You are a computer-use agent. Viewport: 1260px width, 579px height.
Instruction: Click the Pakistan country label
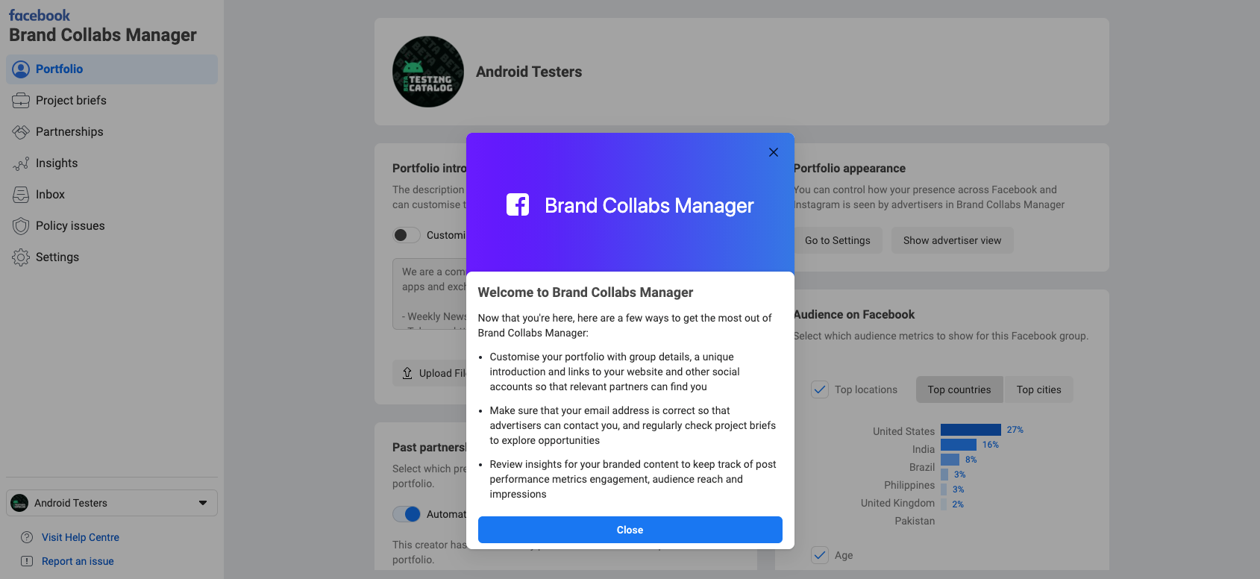[915, 521]
